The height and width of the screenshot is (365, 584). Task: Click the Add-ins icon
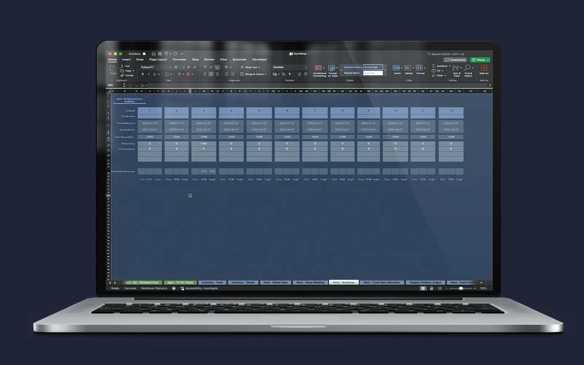tap(484, 69)
